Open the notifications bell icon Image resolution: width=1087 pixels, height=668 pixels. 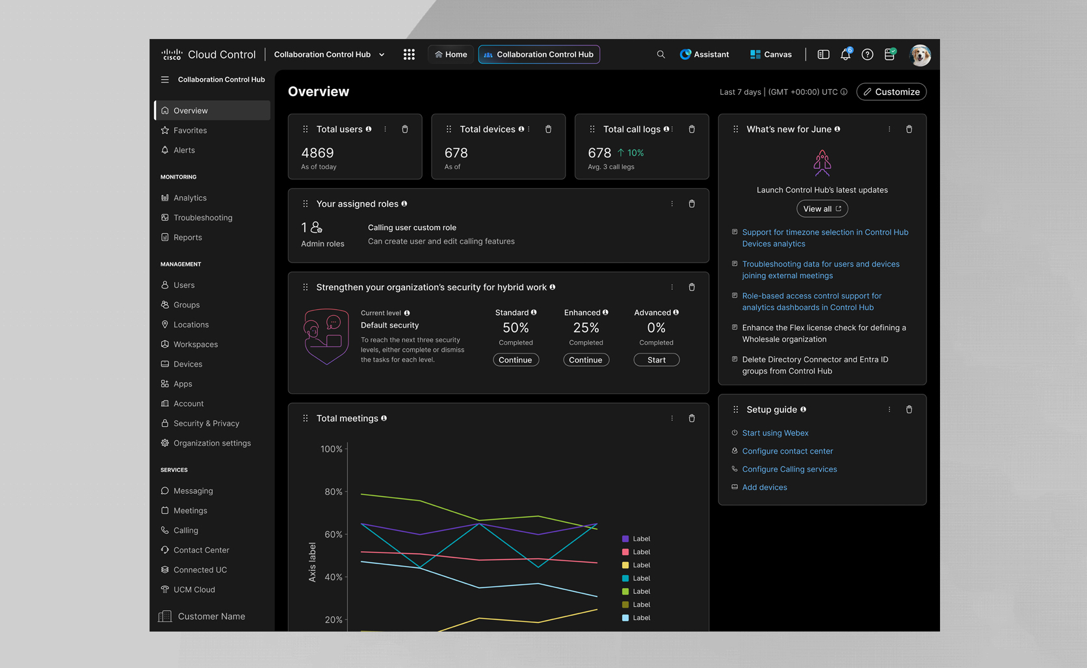point(845,55)
